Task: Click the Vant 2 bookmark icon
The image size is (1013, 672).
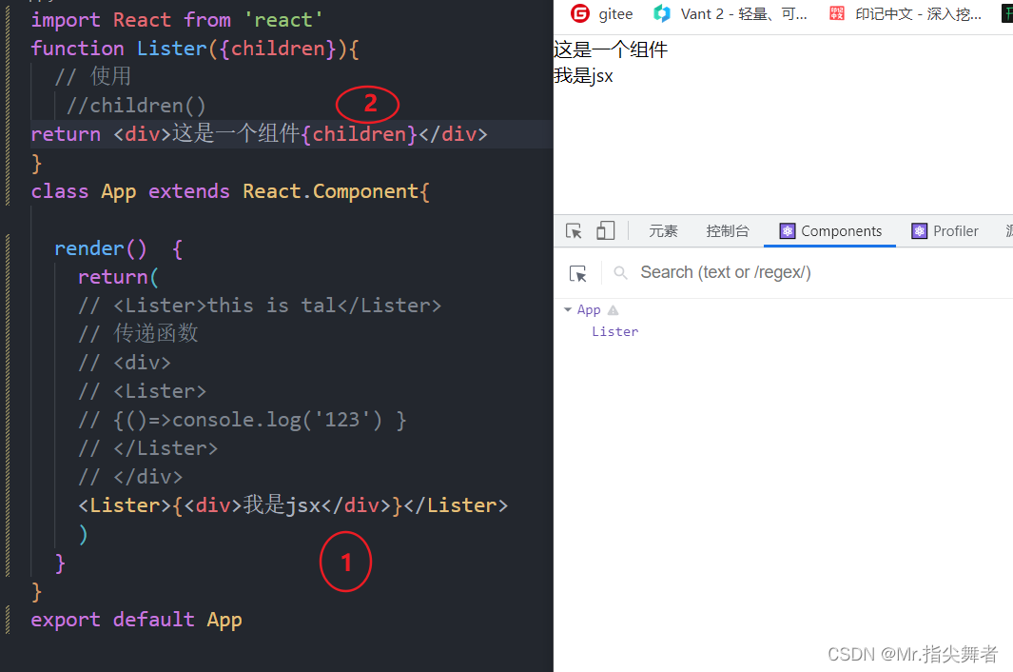Action: [x=663, y=14]
